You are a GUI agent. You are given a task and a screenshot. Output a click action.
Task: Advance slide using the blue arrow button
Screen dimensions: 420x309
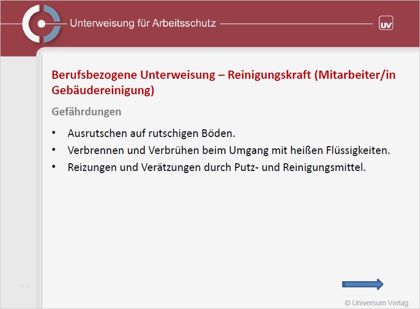(362, 284)
